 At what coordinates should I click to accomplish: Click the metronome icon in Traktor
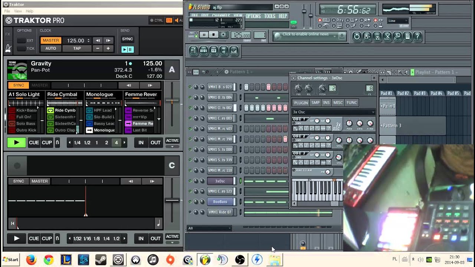tap(8, 48)
